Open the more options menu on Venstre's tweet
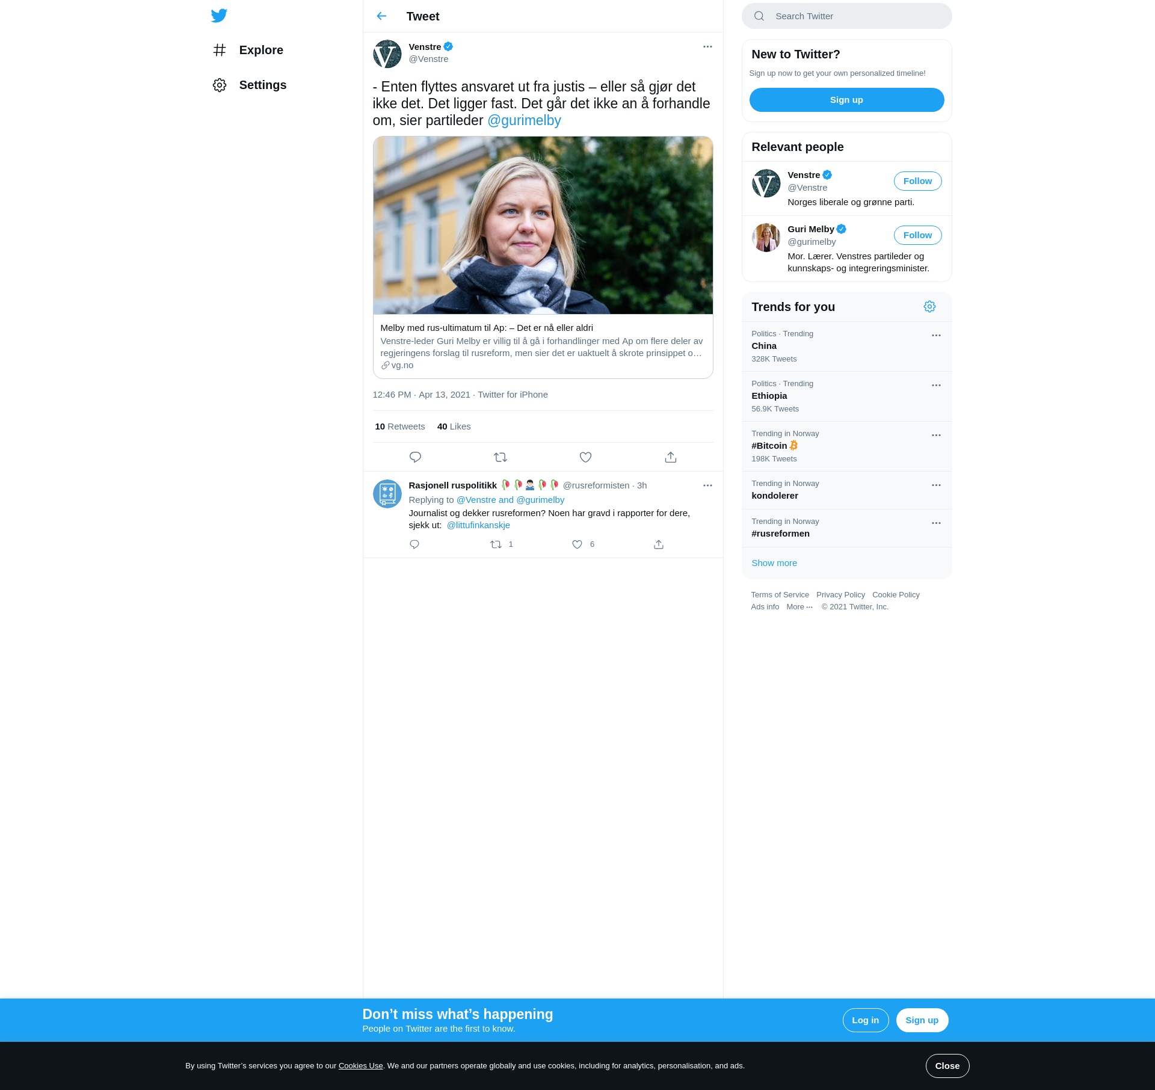Viewport: 1155px width, 1090px height. (x=707, y=47)
